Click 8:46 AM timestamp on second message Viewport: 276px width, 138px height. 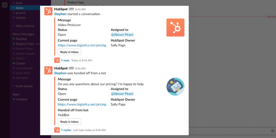coord(80,68)
